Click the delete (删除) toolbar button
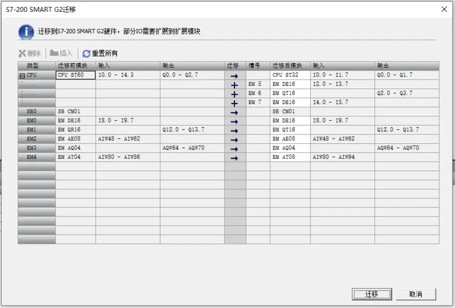 [x=29, y=54]
